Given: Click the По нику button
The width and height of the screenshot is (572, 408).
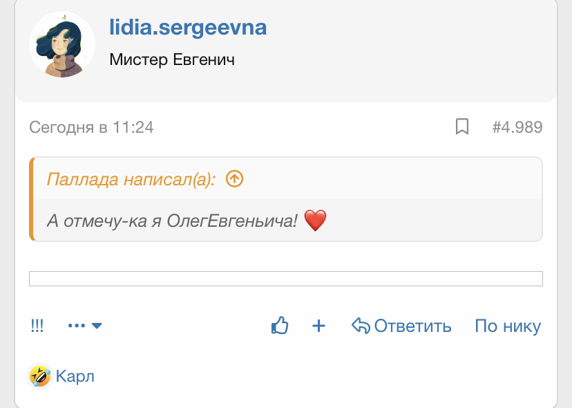Looking at the screenshot, I should click(508, 326).
